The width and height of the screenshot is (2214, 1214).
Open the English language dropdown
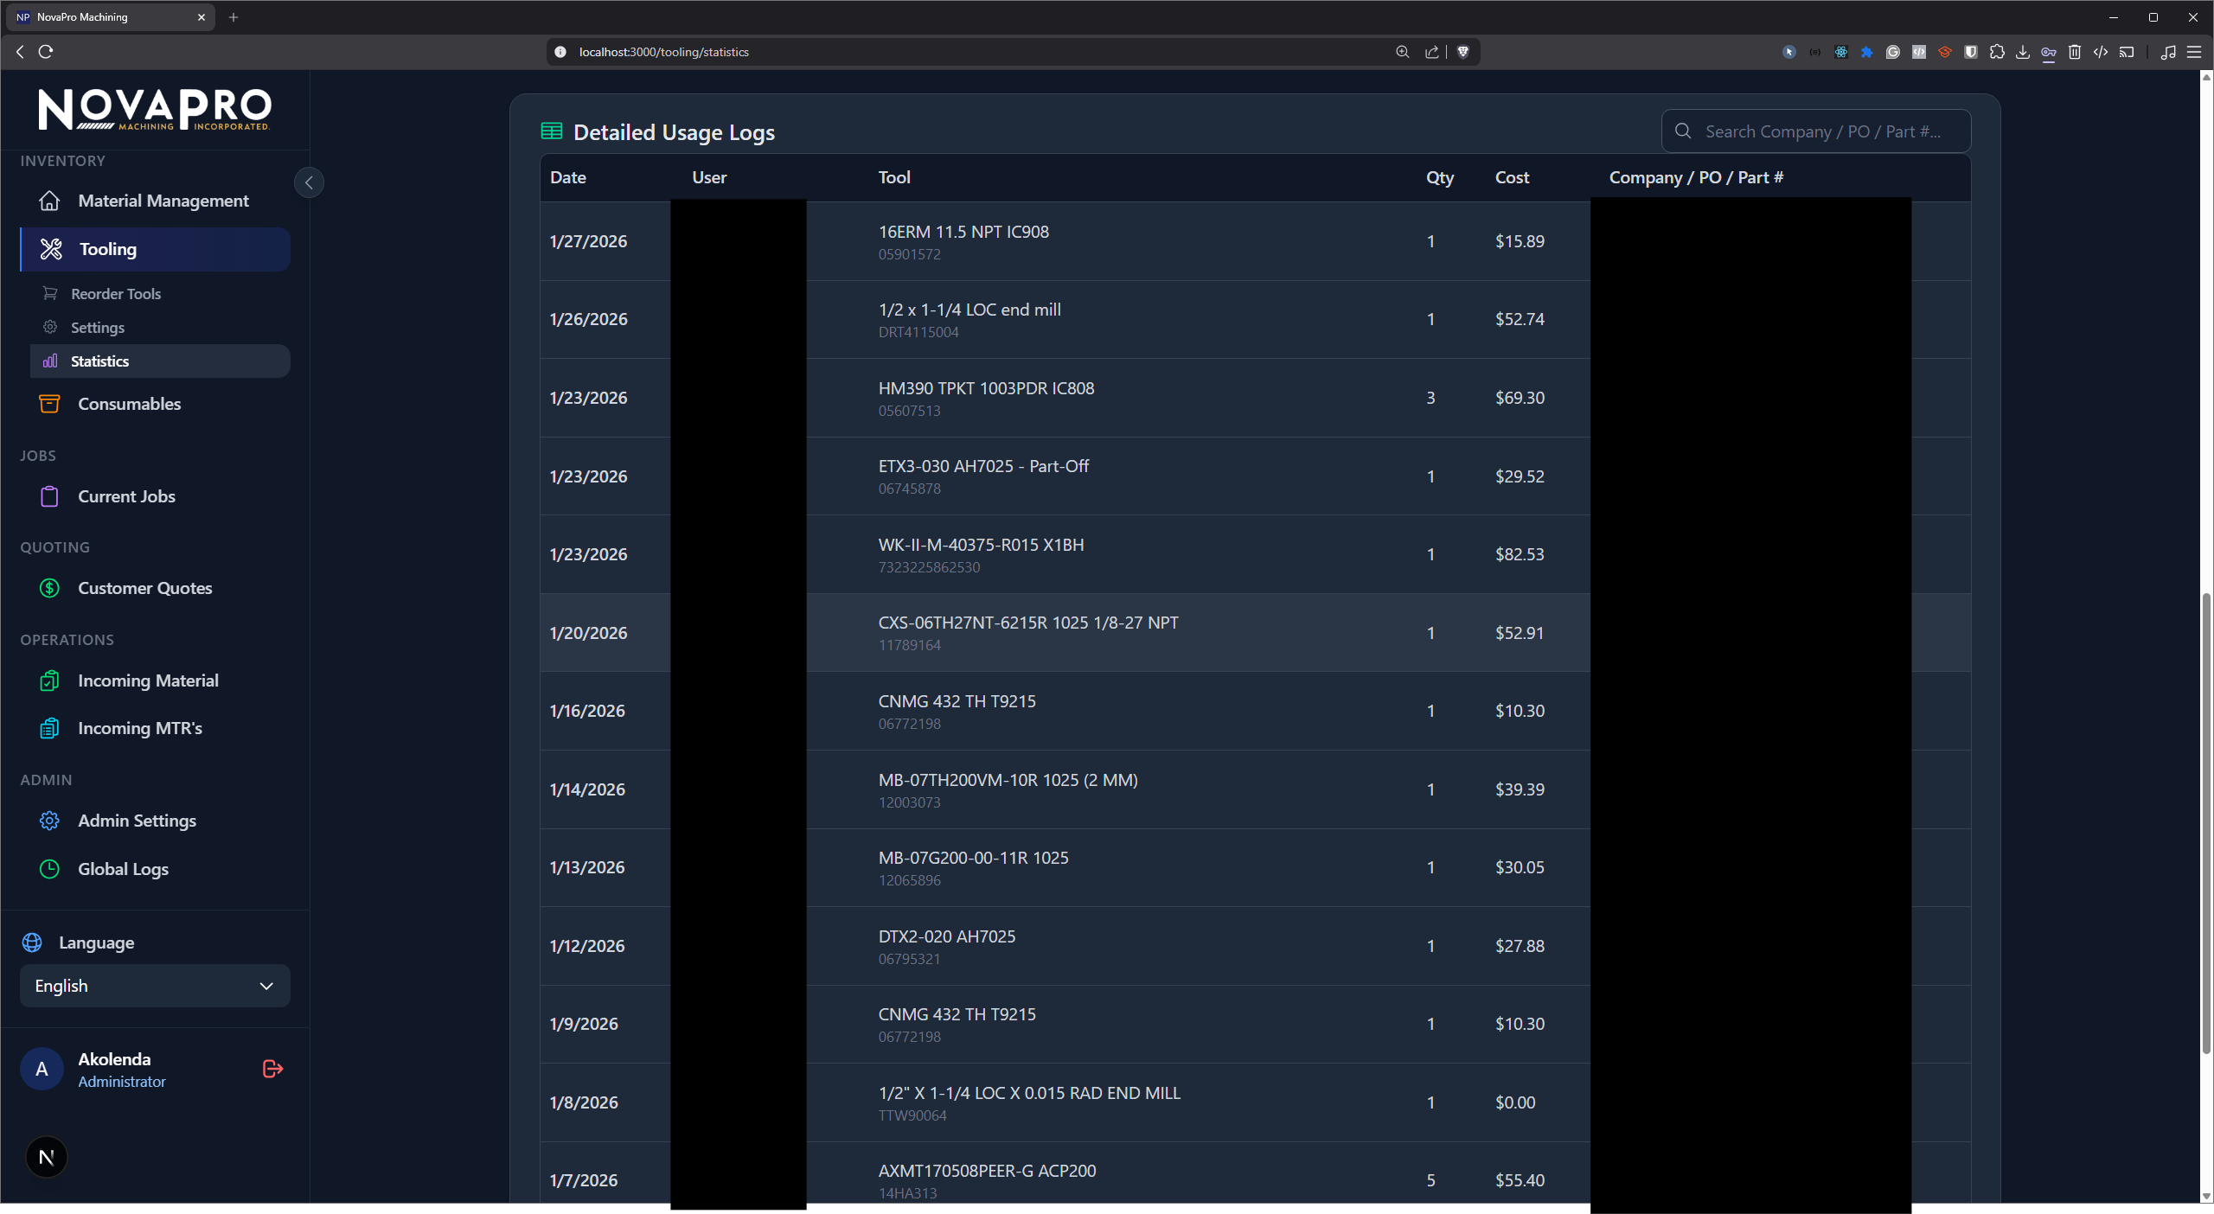[154, 985]
